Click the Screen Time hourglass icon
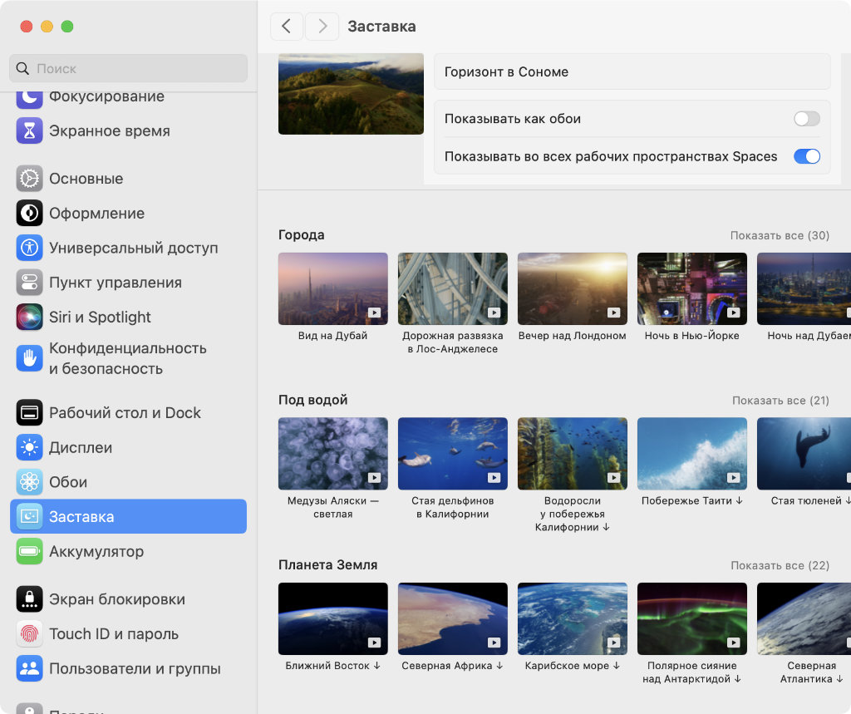 30,130
